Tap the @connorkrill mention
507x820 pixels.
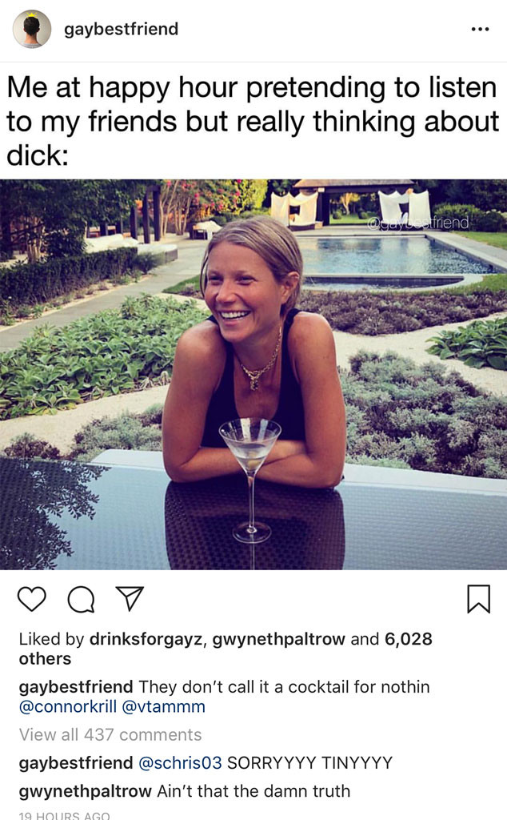(70, 706)
